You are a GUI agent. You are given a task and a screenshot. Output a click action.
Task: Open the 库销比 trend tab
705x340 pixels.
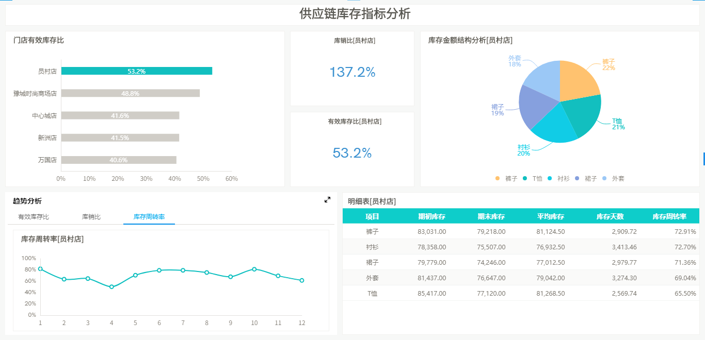click(x=91, y=217)
